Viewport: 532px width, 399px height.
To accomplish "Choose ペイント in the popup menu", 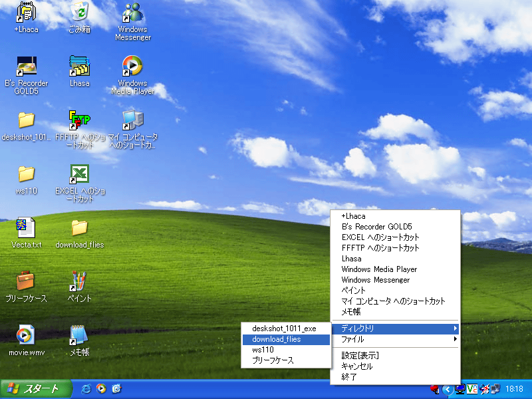I will (395, 290).
